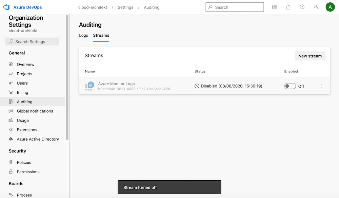Image resolution: width=339 pixels, height=198 pixels.
Task: Click the Security section heading
Action: [17, 151]
